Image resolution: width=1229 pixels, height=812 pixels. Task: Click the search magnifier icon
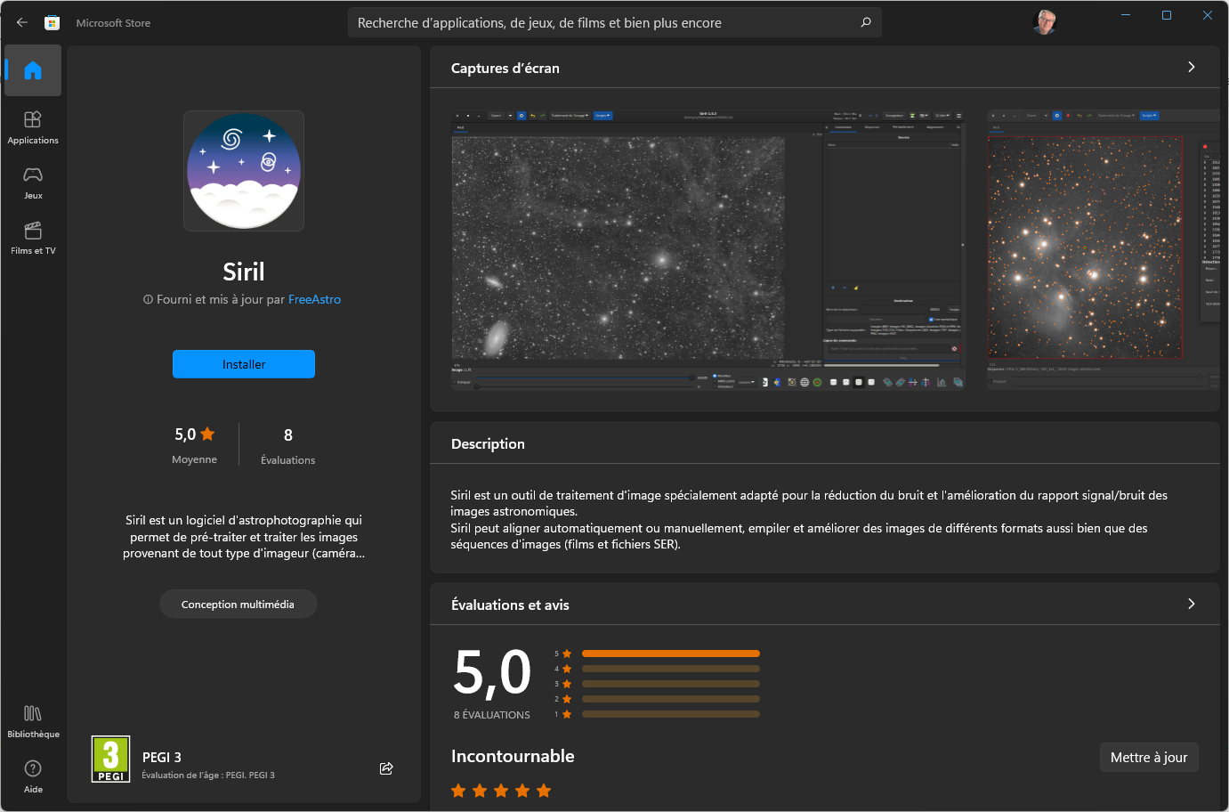coord(866,22)
